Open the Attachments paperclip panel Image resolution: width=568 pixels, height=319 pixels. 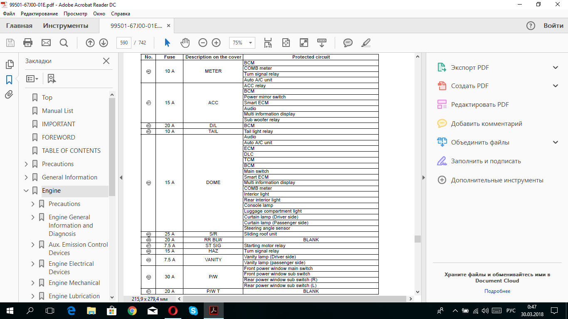[x=9, y=95]
